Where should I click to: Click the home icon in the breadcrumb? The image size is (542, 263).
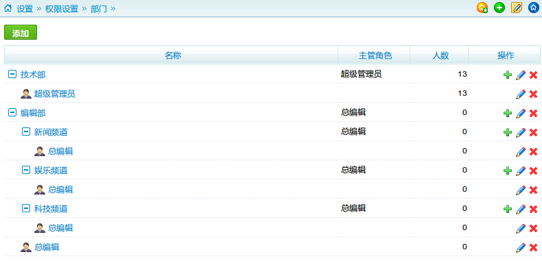[x=8, y=8]
